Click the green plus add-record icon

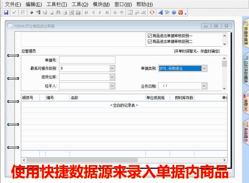coord(32,12)
